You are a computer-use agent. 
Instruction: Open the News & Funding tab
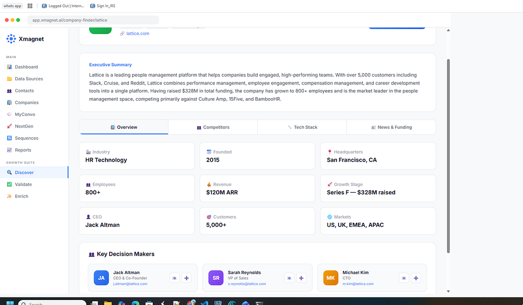tap(391, 127)
